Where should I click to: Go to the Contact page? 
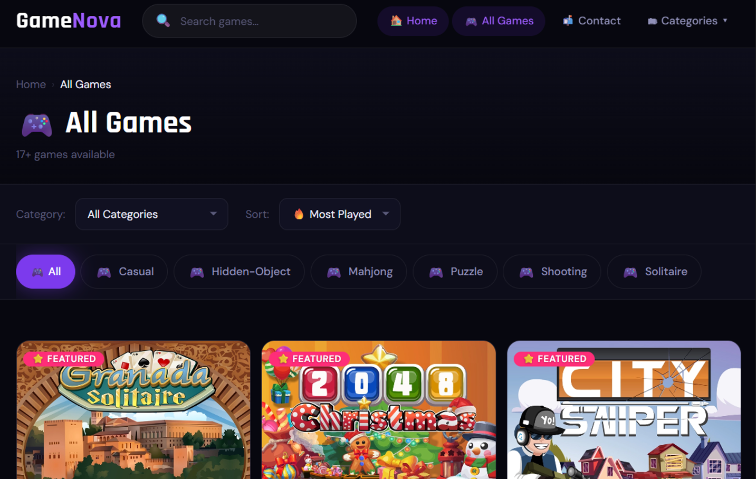[591, 21]
